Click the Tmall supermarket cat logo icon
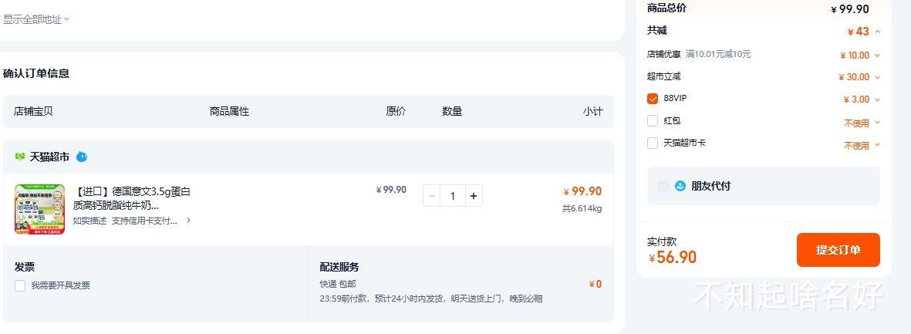The height and width of the screenshot is (334, 911). [20, 157]
